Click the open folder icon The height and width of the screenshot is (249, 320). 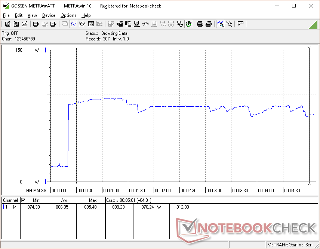coord(25,24)
